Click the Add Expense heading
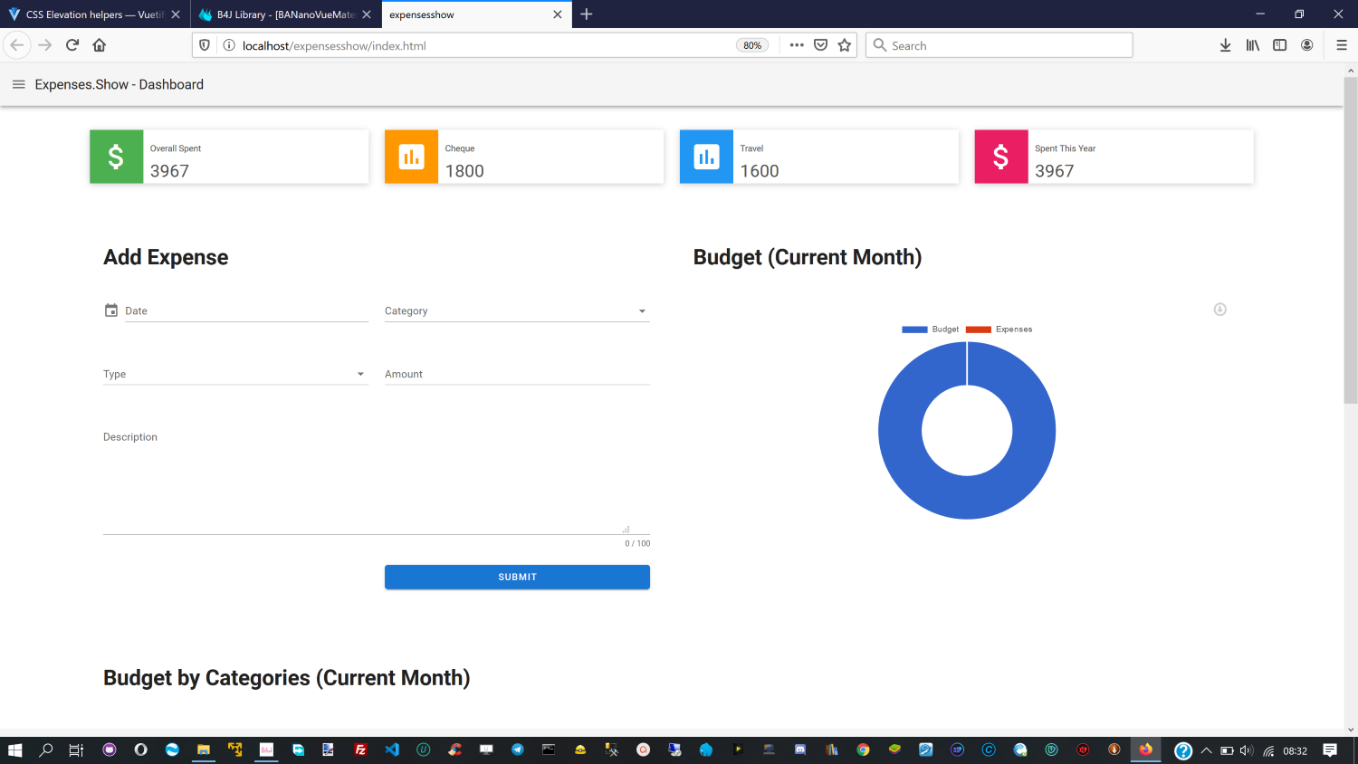The height and width of the screenshot is (764, 1358). click(166, 257)
